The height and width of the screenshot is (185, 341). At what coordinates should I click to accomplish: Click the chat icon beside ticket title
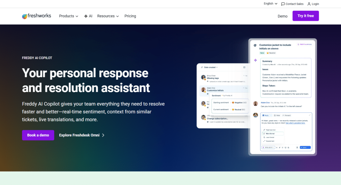255,45
